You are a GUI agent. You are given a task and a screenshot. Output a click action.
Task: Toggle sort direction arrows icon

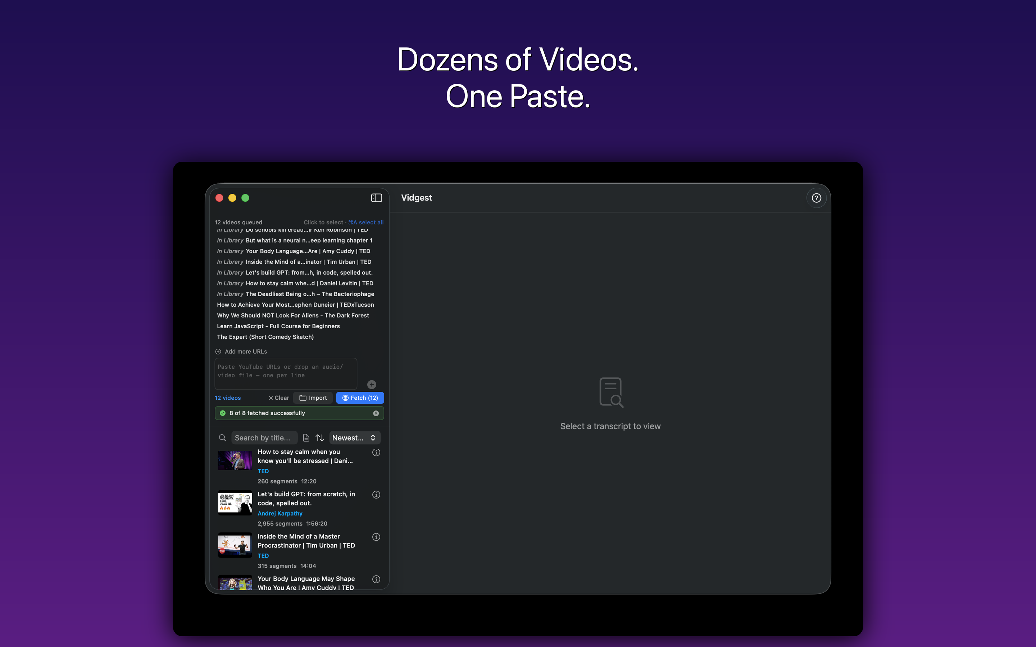320,438
